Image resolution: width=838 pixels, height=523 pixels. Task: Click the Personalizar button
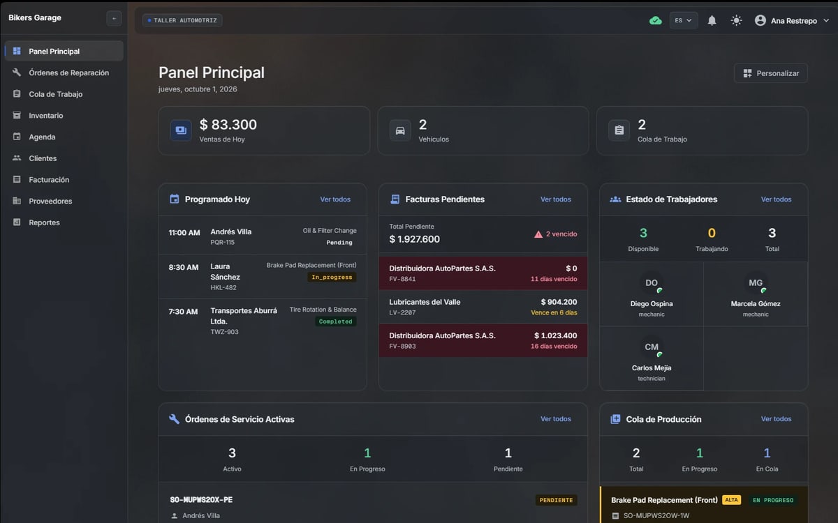click(771, 73)
